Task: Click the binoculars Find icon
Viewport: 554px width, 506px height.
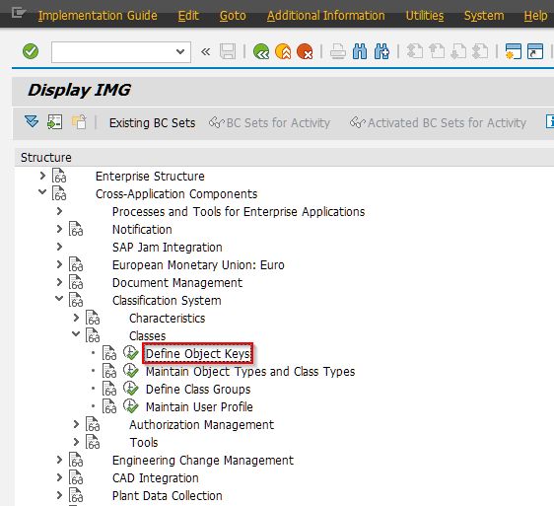Action: tap(360, 51)
